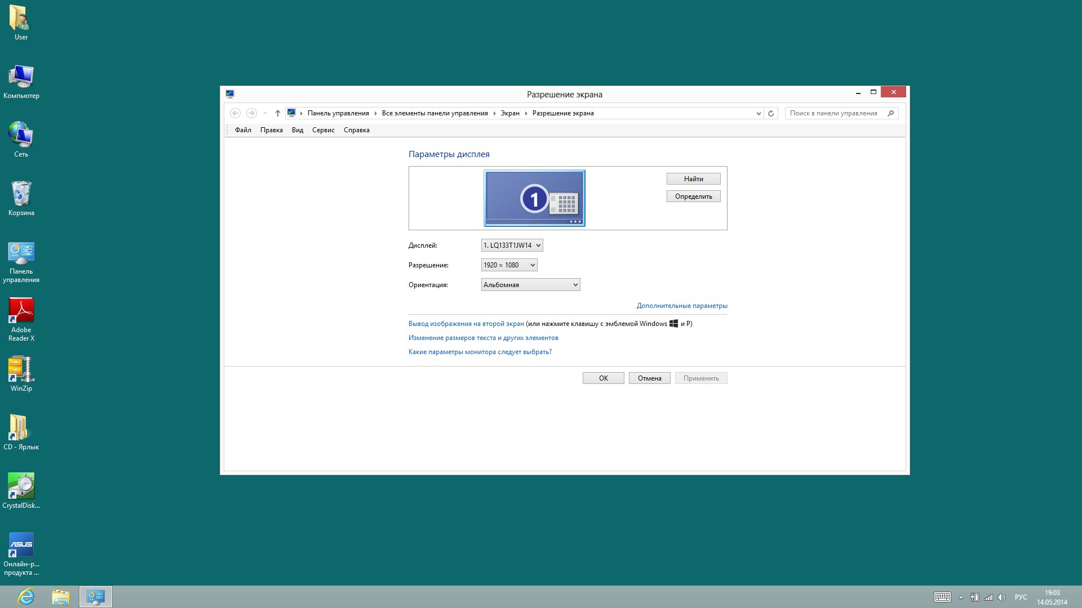Click the Определить button
The image size is (1082, 608).
click(x=693, y=196)
